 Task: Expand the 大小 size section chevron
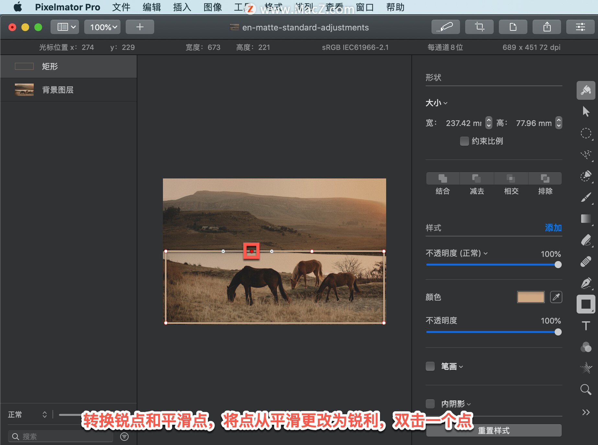[x=445, y=103]
